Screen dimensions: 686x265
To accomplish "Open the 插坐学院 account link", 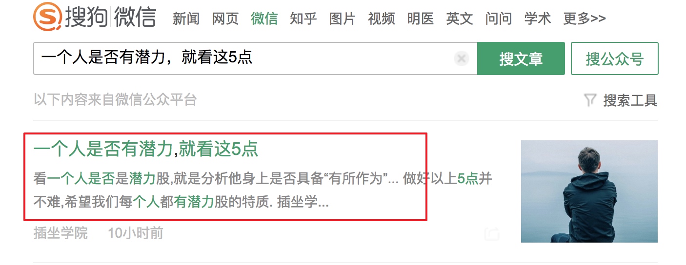I will 61,233.
